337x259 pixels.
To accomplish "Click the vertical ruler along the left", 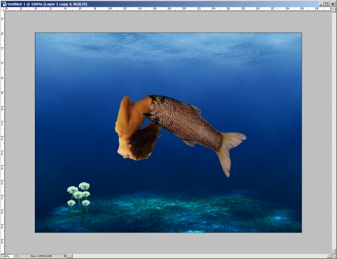I will [x=3, y=133].
